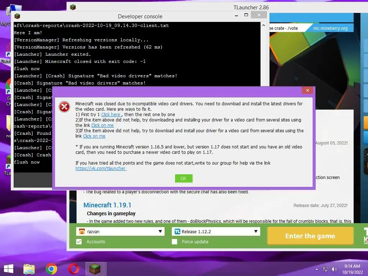Open the mc.mineberry.org server link
This screenshot has width=368, height=276.
coord(331,28)
